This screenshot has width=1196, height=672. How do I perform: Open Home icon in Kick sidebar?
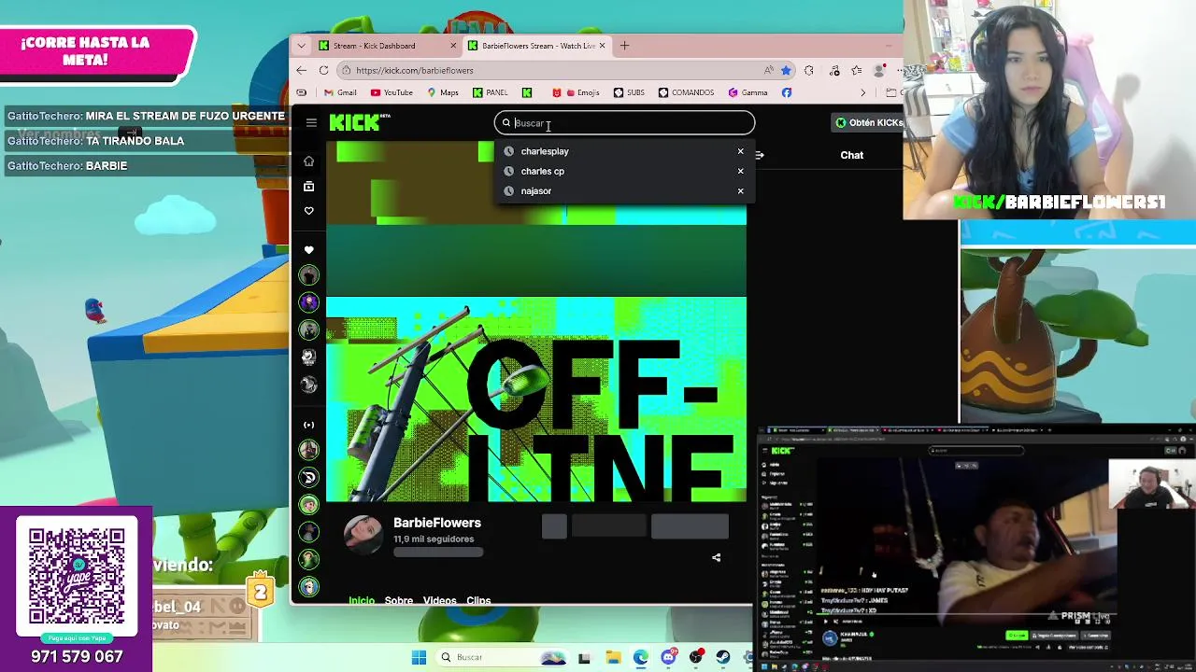click(x=308, y=161)
